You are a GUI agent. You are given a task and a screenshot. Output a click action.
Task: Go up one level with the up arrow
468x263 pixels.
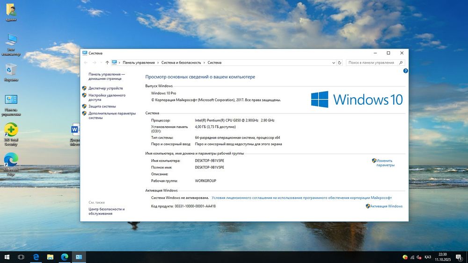(107, 63)
